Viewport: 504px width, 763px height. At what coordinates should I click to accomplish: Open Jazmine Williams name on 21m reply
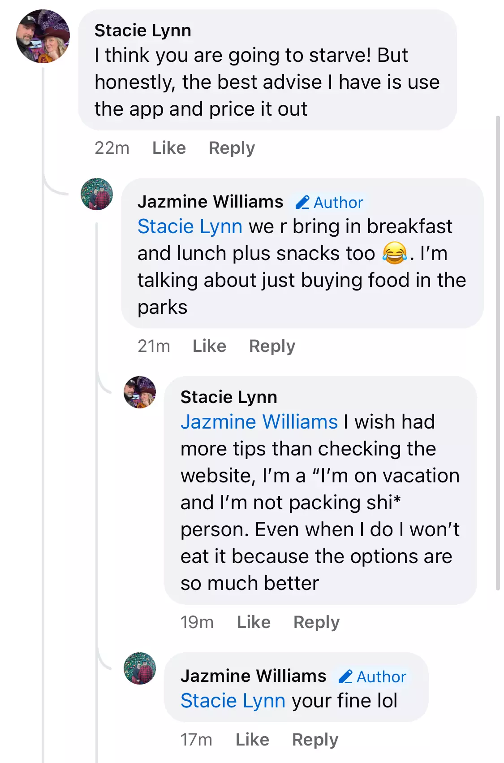coord(211,202)
